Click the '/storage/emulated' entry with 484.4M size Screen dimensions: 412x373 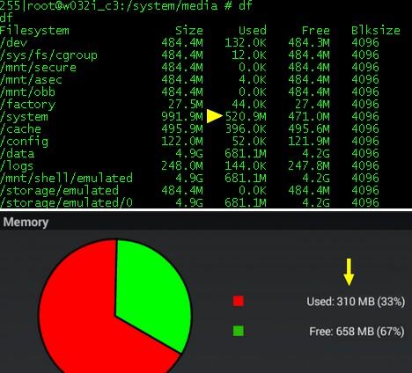[x=59, y=191]
